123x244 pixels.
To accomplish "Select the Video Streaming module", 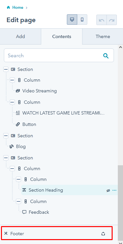I will [x=40, y=91].
